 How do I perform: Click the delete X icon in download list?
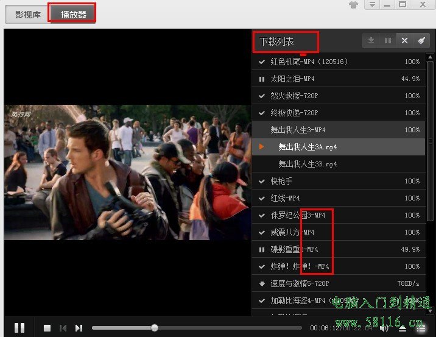[x=404, y=41]
